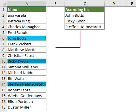
Task: Click the ana varela cell
Action: point(27,15)
